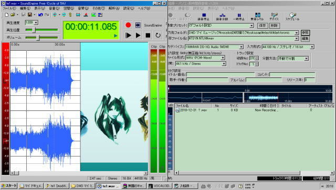Click the Save As floppy icon
This screenshot has height=190, width=336.
(x=30, y=15)
